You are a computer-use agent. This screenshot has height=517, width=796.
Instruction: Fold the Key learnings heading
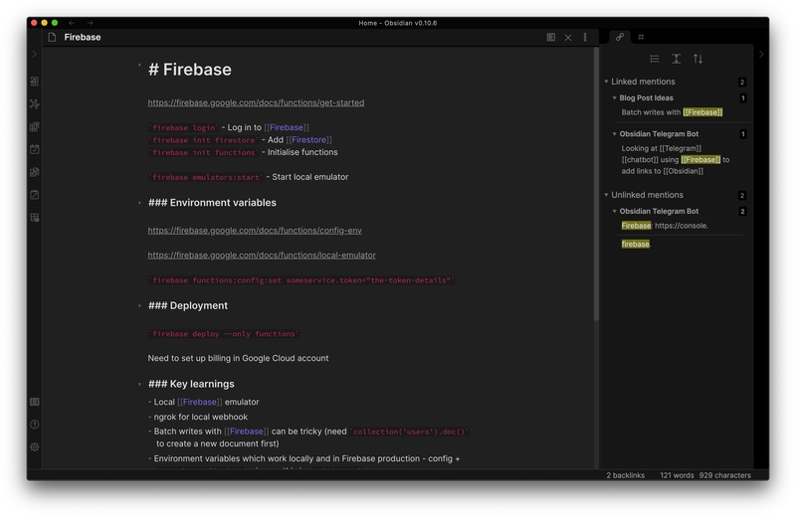139,384
